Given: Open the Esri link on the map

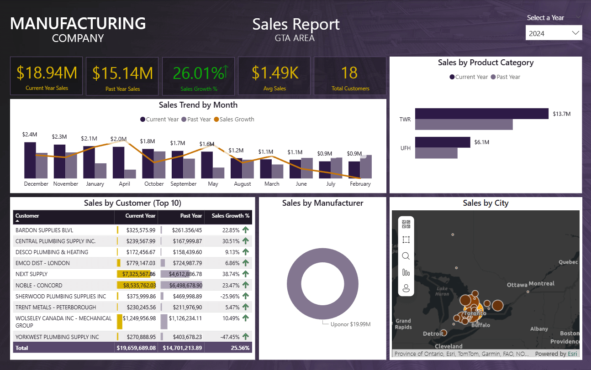Looking at the screenshot, I should [572, 354].
